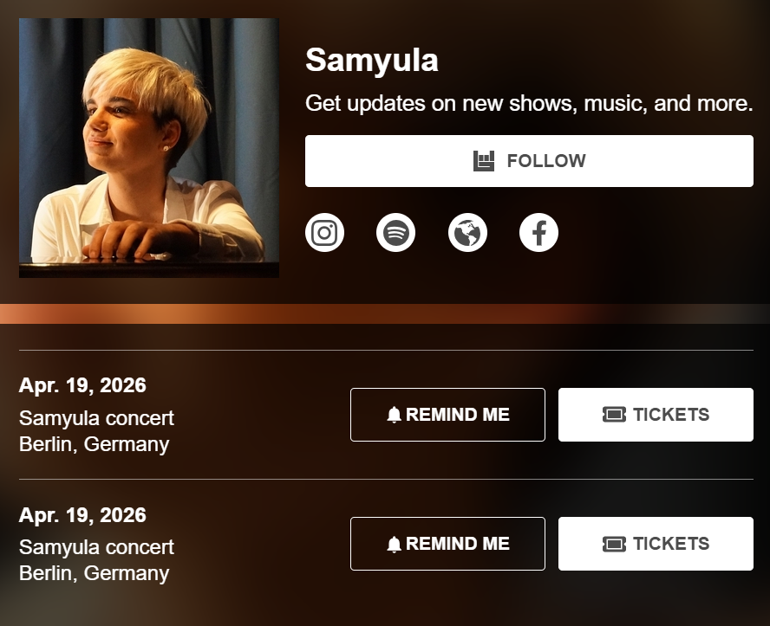
Task: Click the Samyula artist name heading
Action: tap(371, 61)
